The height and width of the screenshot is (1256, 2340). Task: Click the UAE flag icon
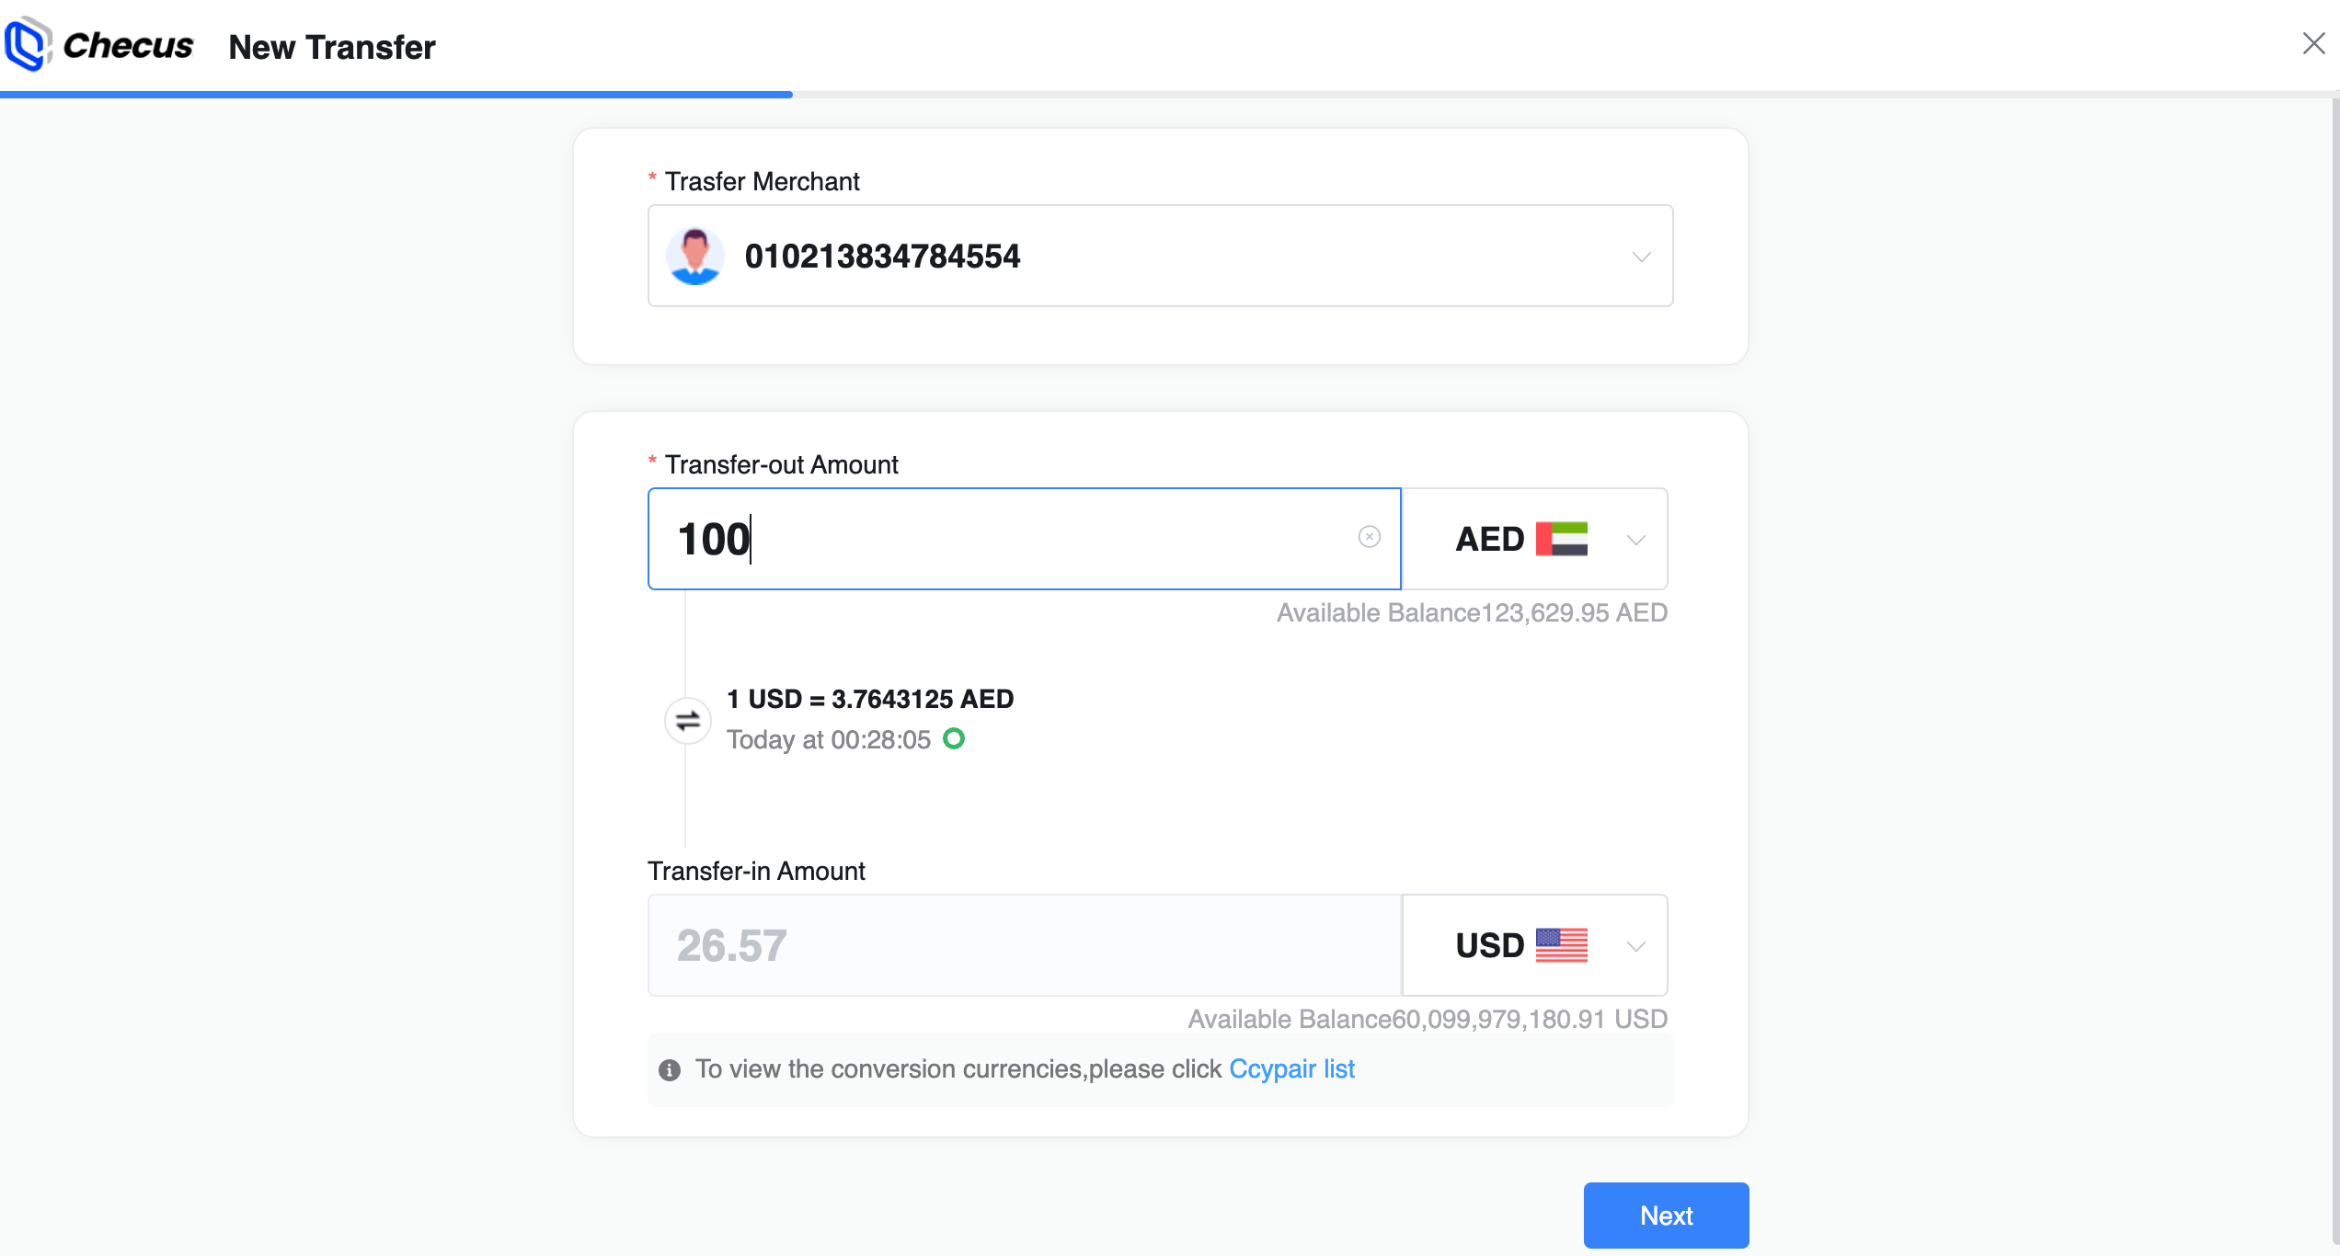click(x=1561, y=539)
